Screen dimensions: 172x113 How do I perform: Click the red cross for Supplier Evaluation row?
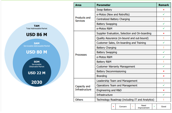click(164, 34)
